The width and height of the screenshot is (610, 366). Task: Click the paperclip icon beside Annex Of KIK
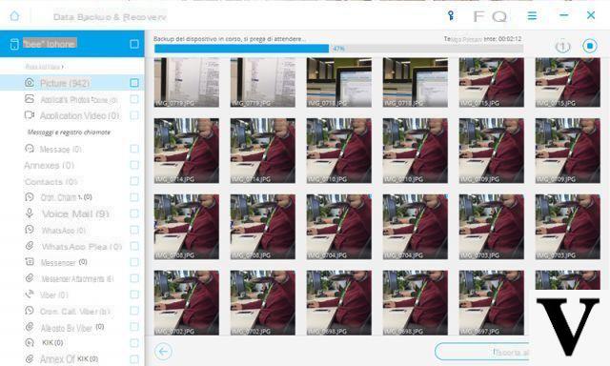tap(30, 358)
